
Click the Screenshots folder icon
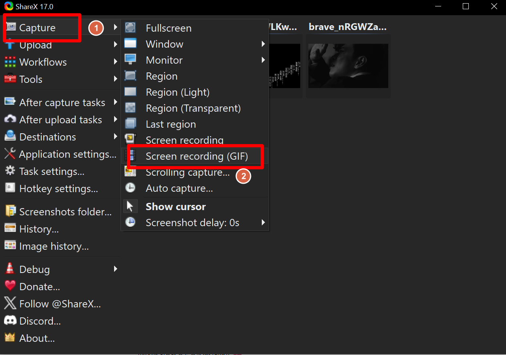click(10, 211)
